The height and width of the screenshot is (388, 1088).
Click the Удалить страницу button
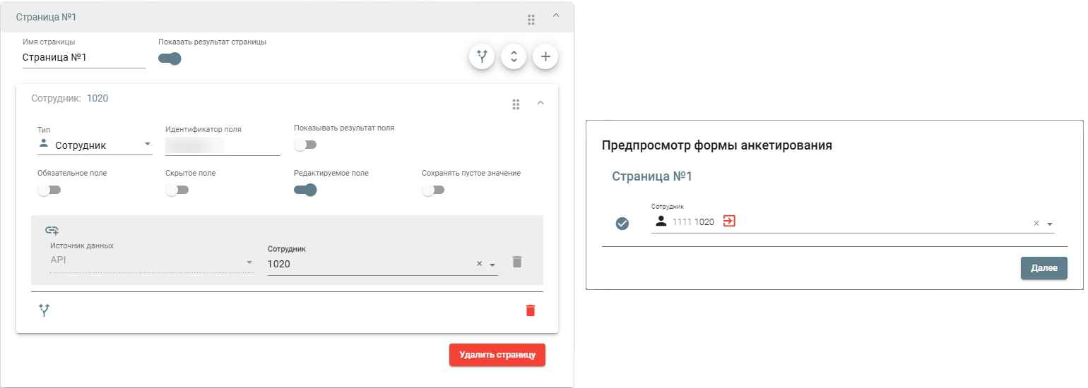coord(497,355)
